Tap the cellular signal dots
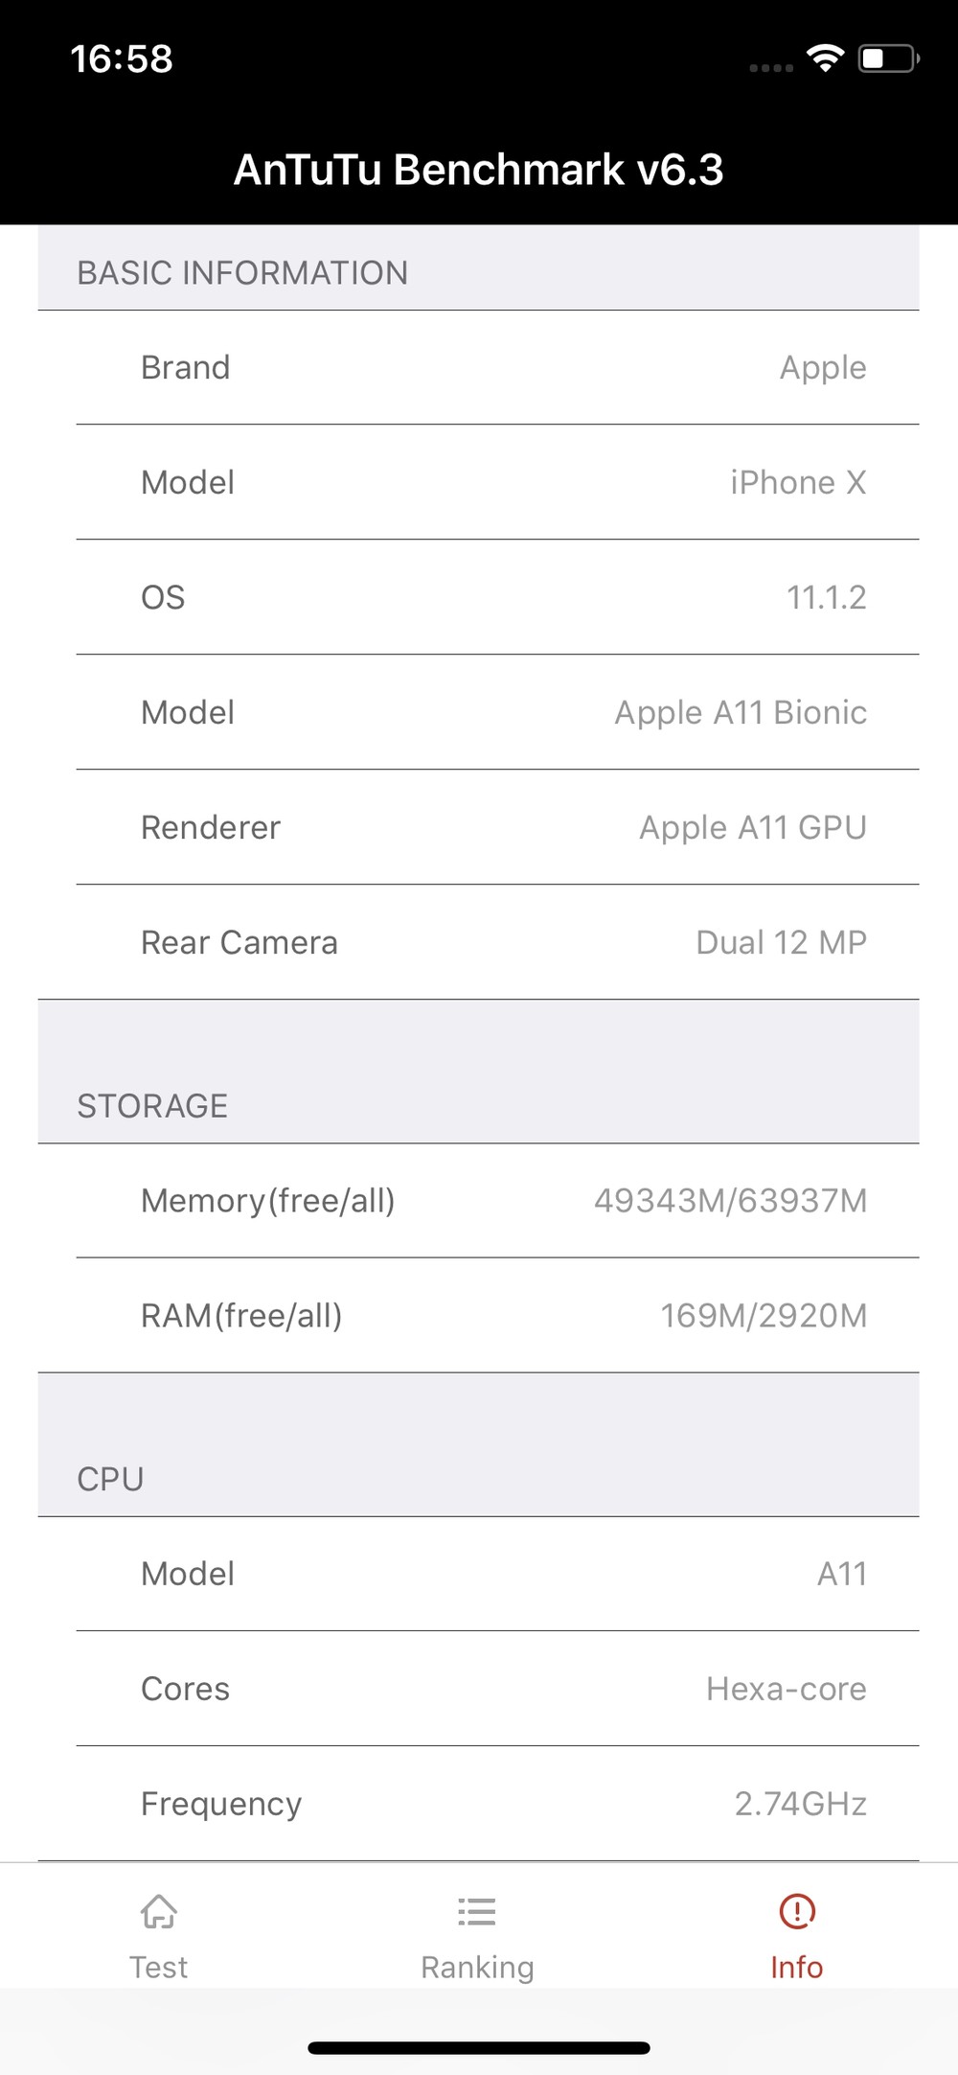958x2075 pixels. tap(771, 68)
